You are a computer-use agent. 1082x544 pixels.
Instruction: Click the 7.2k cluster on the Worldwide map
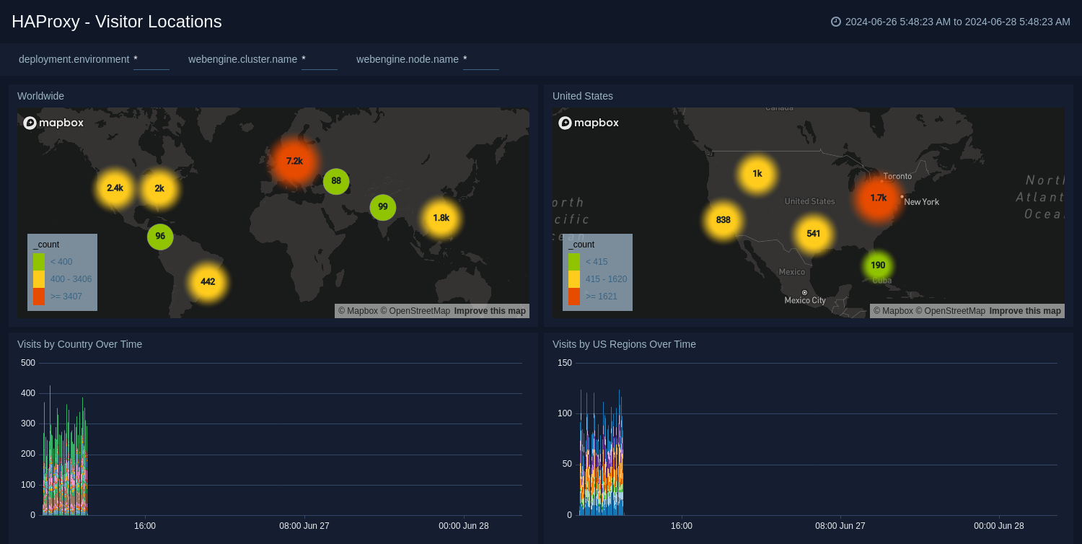tap(294, 161)
